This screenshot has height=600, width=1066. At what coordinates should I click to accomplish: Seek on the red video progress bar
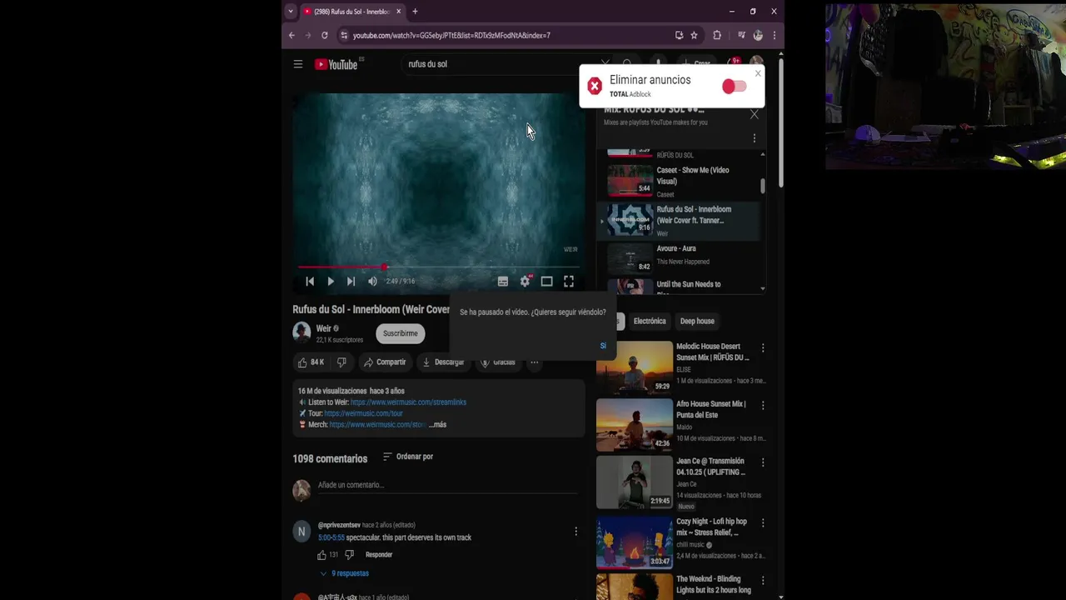tap(439, 267)
